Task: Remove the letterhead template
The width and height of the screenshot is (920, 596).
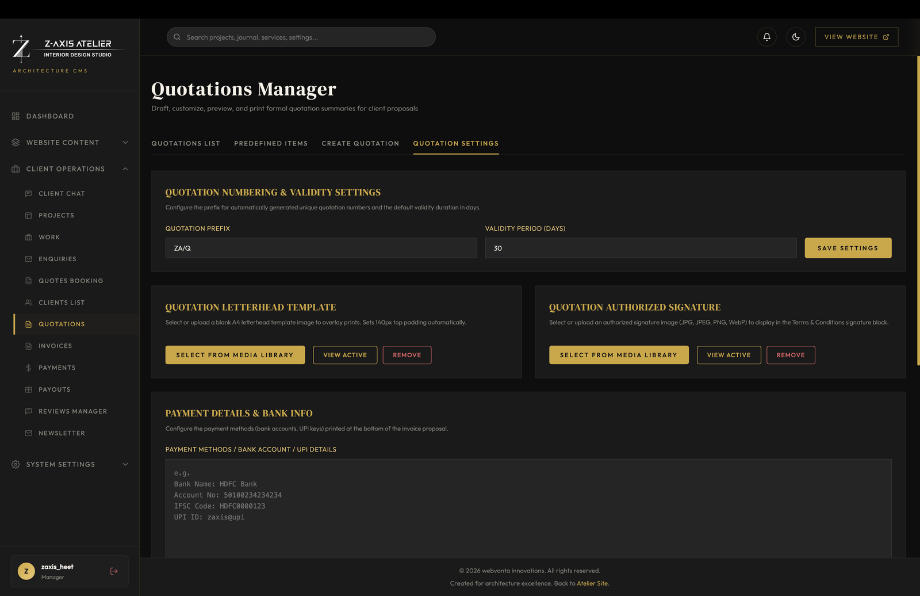Action: click(x=407, y=355)
